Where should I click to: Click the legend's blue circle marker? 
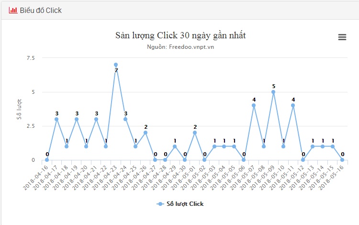(160, 204)
